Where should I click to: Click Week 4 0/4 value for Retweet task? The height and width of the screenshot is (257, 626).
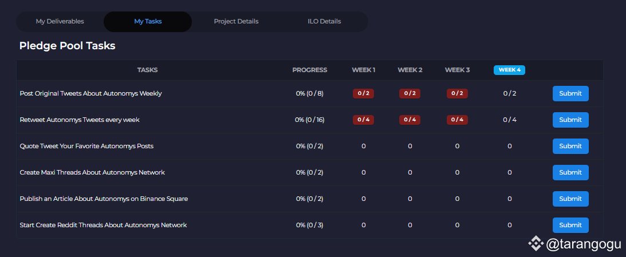click(509, 120)
